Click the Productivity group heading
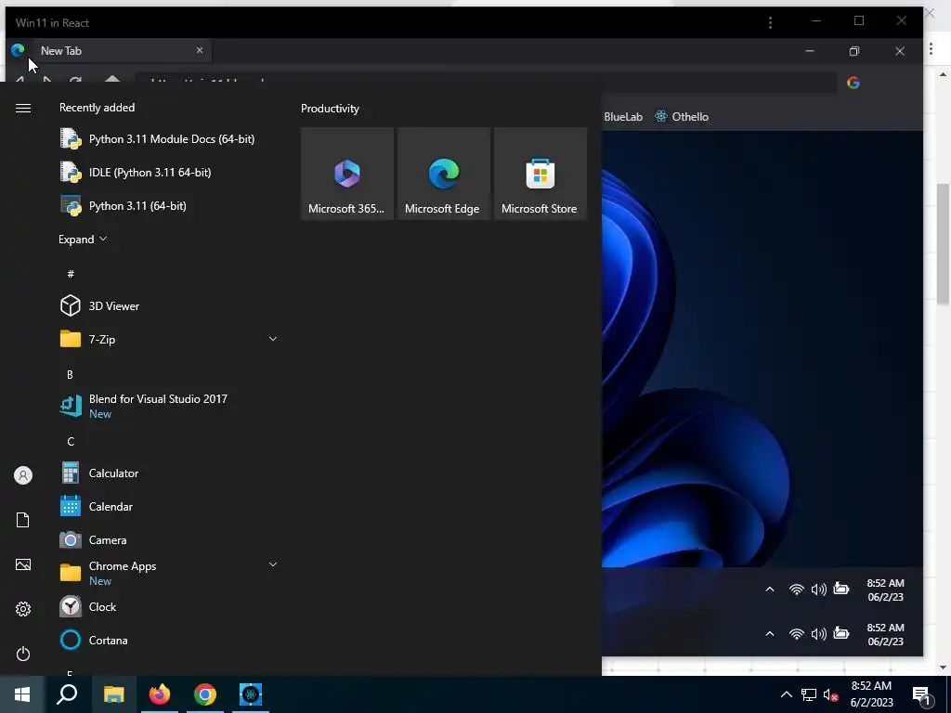Screen dimensions: 951x713 (x=330, y=109)
